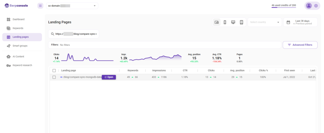
Task: Click the 100% Clicks % cell
Action: click(263, 77)
